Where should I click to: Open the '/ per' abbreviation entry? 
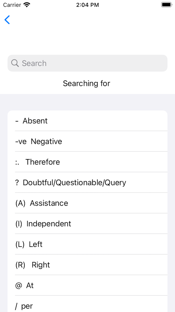pos(87,306)
